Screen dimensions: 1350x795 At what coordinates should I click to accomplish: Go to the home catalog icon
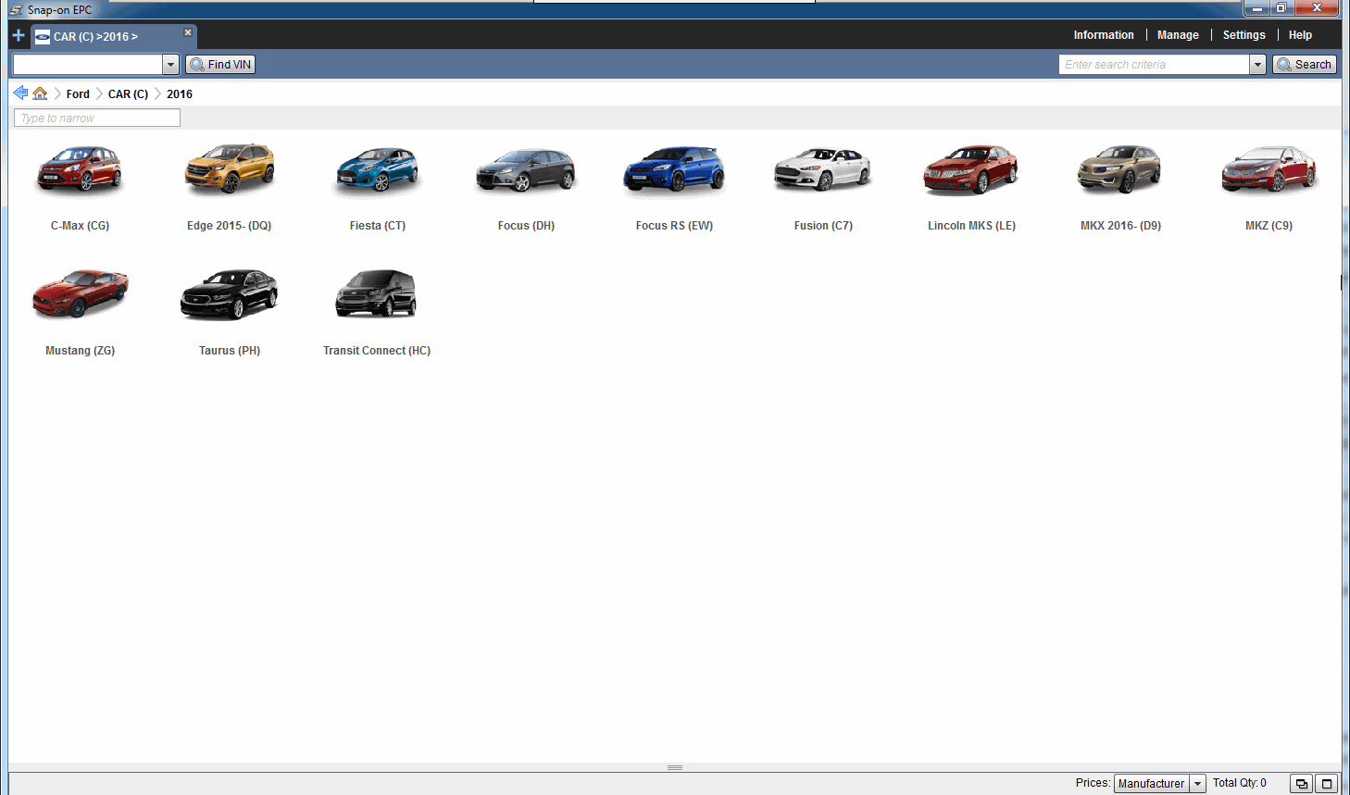40,93
